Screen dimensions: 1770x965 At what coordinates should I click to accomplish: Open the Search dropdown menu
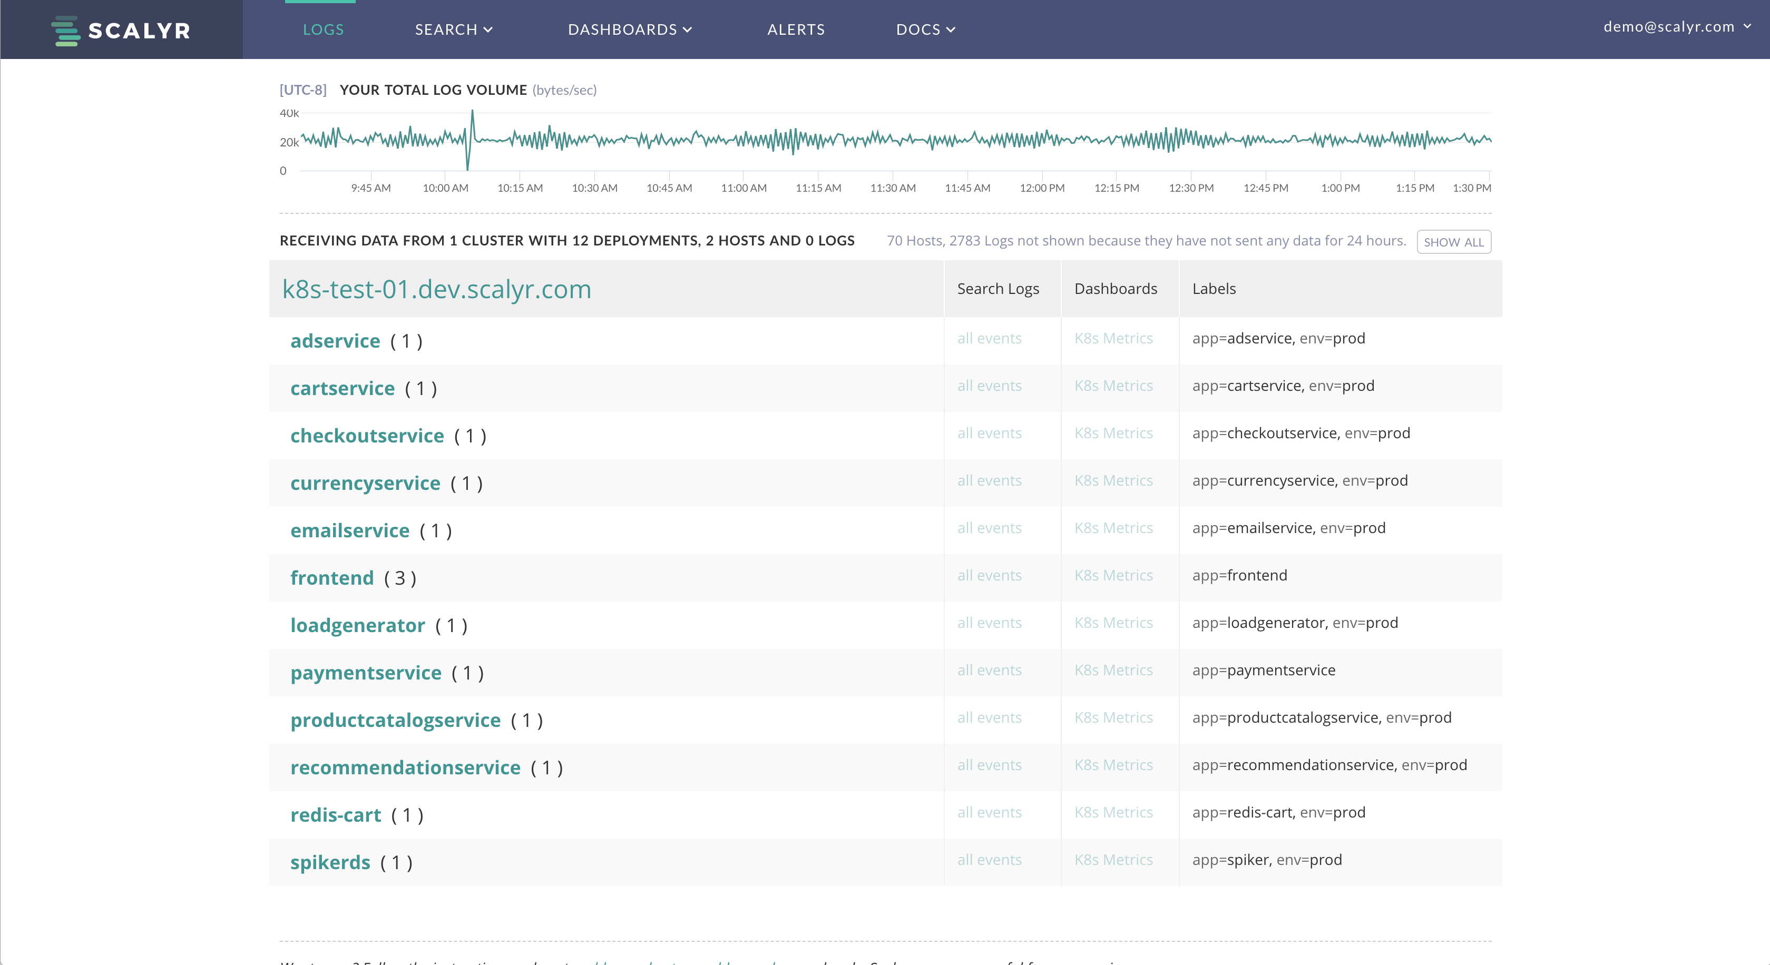pos(454,29)
